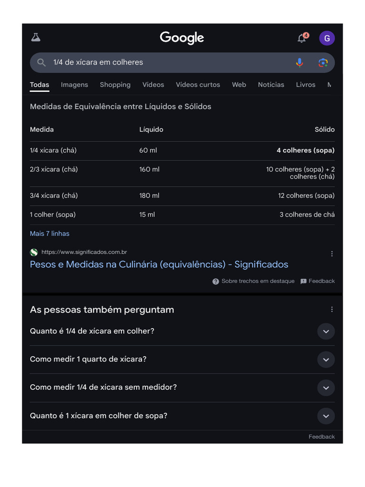Image resolution: width=365 pixels, height=487 pixels.
Task: Switch to the Imagens tab
Action: 74,85
